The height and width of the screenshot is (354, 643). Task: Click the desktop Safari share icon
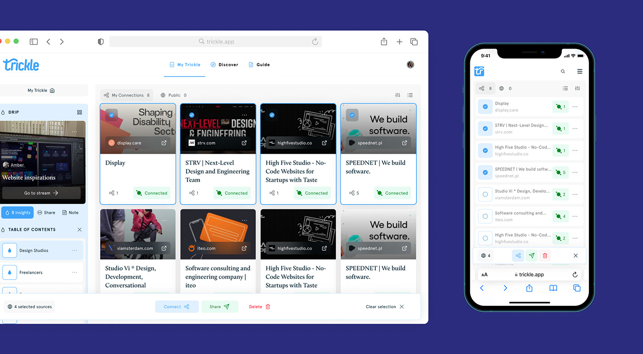point(384,41)
